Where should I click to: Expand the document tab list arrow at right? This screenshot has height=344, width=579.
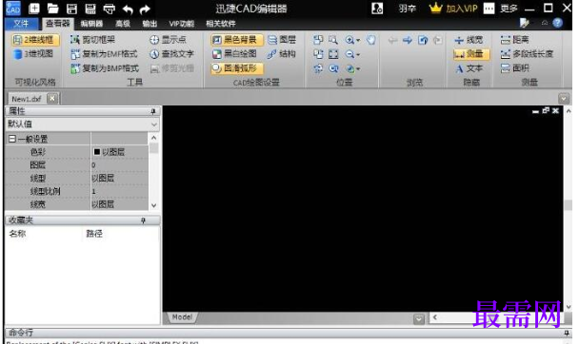[x=564, y=99]
